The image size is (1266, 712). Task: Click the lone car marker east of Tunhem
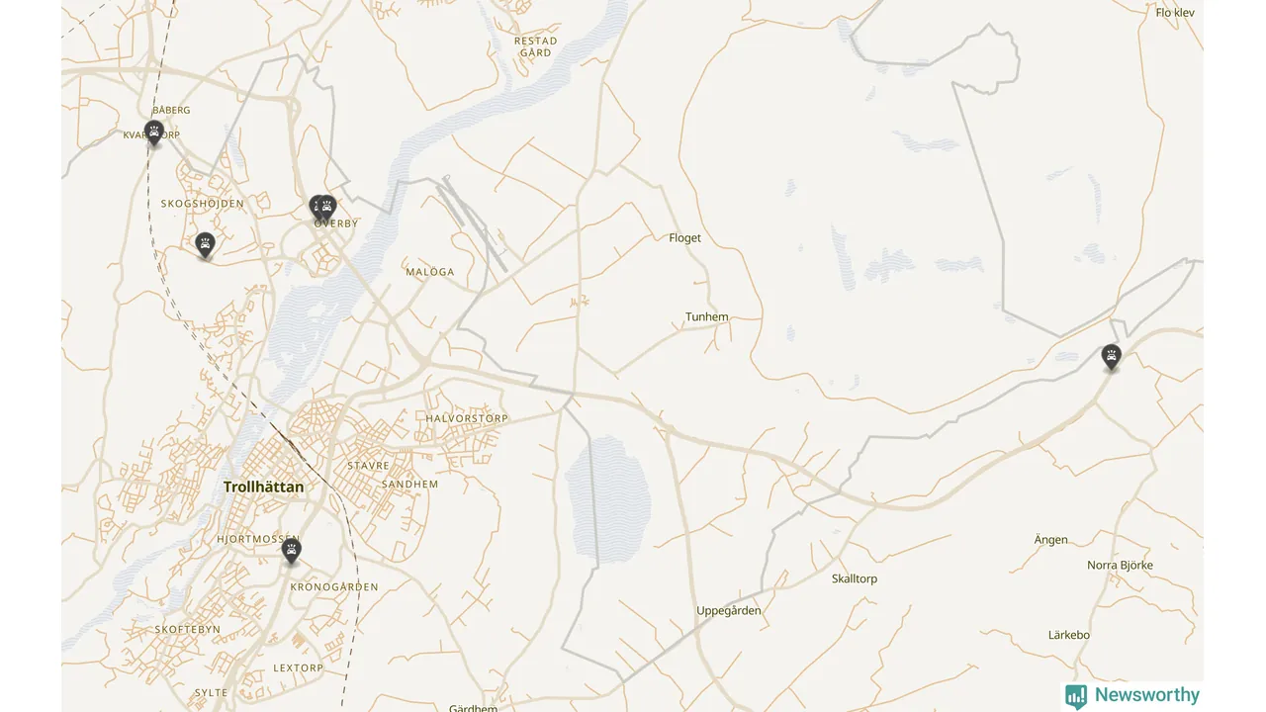1112,357
